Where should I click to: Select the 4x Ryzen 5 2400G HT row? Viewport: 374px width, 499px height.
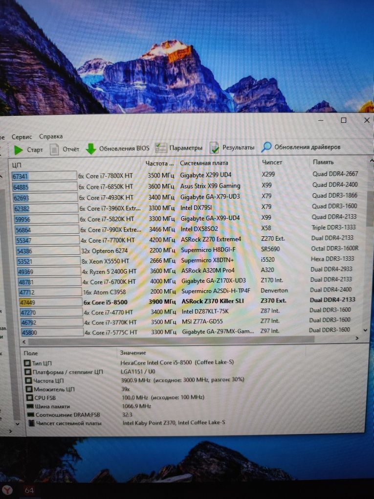coord(185,271)
